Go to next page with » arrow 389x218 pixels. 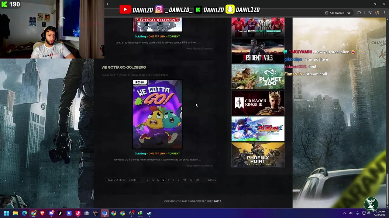(179, 180)
